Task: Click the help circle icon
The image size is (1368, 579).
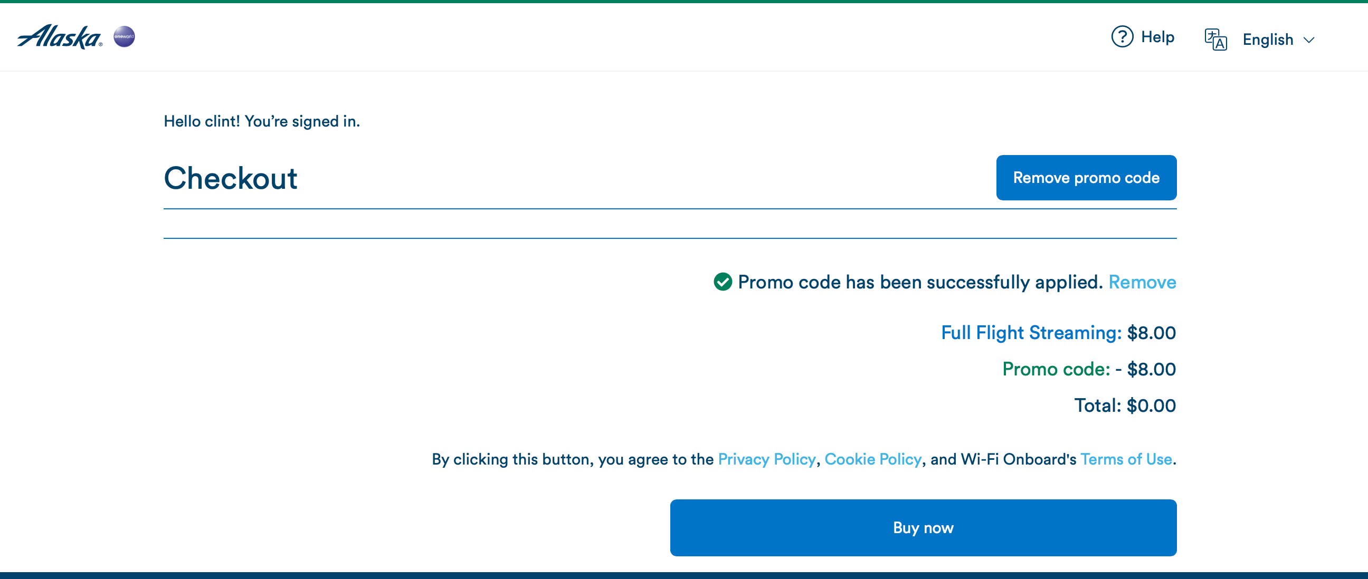Action: click(1121, 37)
